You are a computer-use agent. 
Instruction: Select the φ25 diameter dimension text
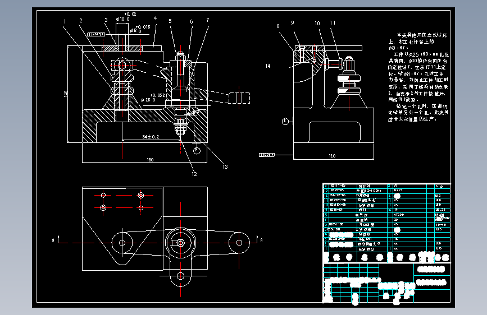tap(153, 98)
